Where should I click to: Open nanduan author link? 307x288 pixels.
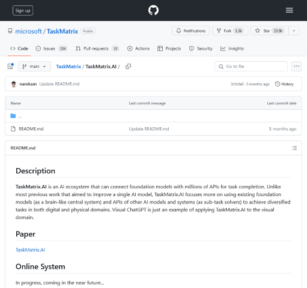28,84
